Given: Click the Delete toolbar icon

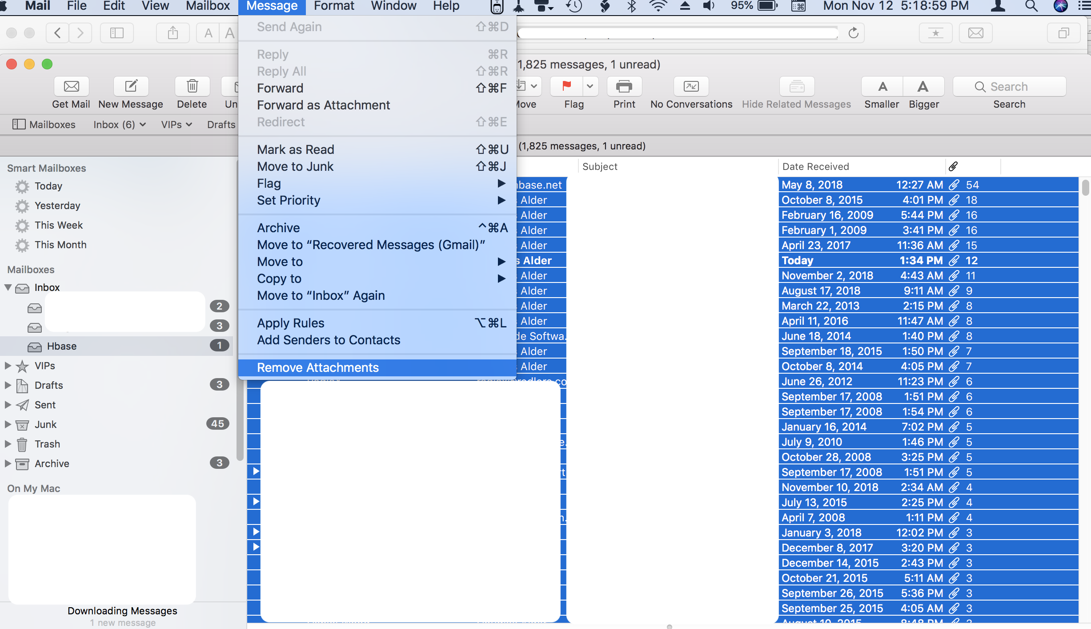Looking at the screenshot, I should pos(192,87).
